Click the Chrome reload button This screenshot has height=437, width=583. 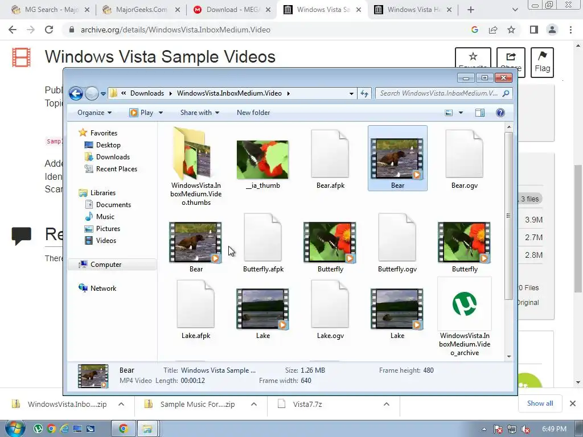pyautogui.click(x=49, y=30)
